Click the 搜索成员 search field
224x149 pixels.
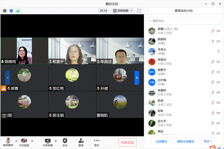point(184,21)
